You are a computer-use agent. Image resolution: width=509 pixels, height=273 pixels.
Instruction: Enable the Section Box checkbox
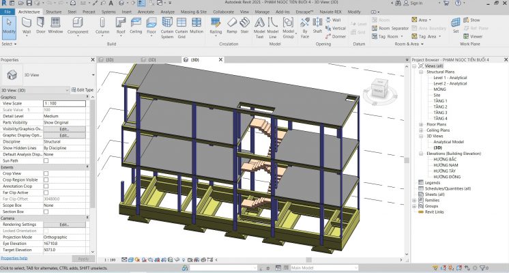coord(46,211)
